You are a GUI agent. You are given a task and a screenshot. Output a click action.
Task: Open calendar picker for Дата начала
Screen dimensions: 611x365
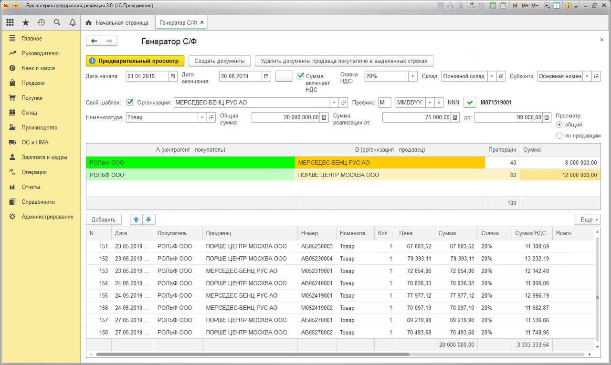(x=172, y=76)
